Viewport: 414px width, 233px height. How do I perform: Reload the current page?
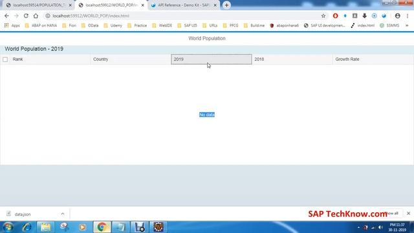tap(26, 16)
